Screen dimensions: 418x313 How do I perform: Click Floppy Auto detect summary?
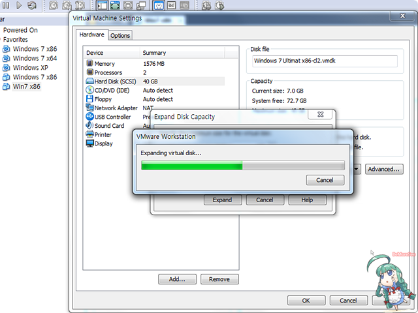pyautogui.click(x=158, y=99)
